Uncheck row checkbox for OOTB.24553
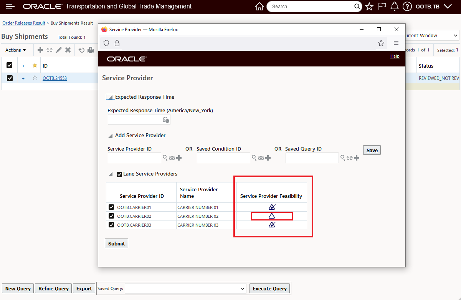 point(10,78)
